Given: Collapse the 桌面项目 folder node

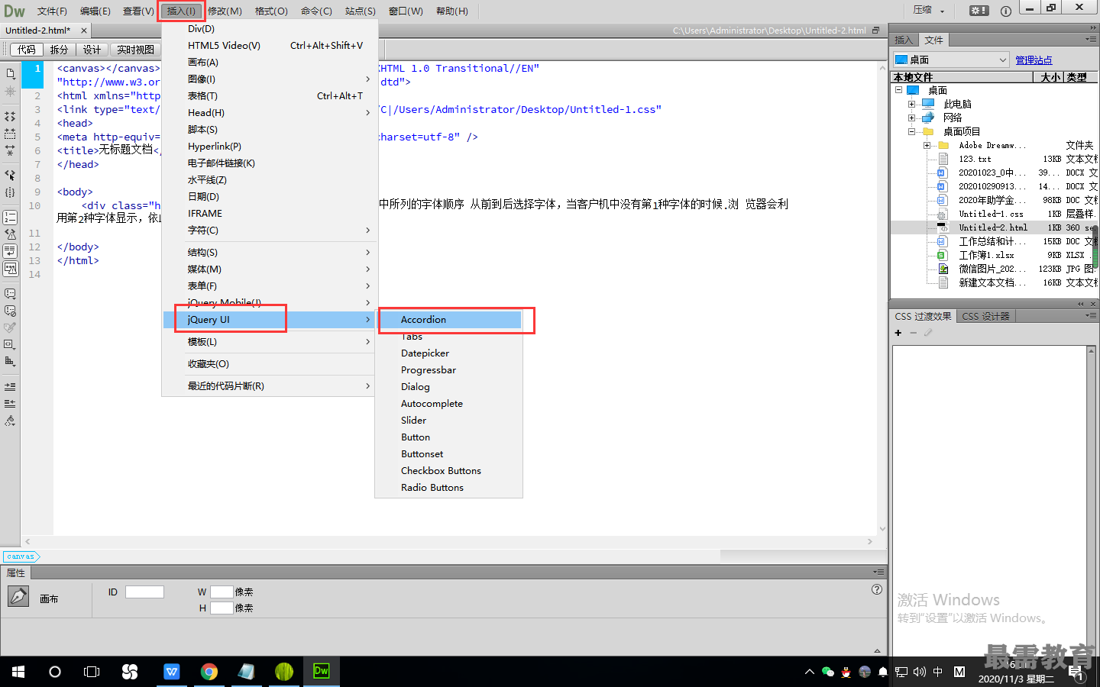Looking at the screenshot, I should coord(911,131).
